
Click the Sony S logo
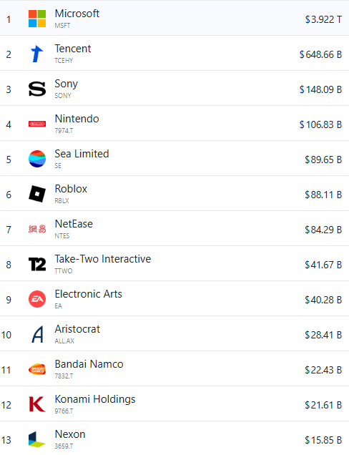[x=37, y=89]
